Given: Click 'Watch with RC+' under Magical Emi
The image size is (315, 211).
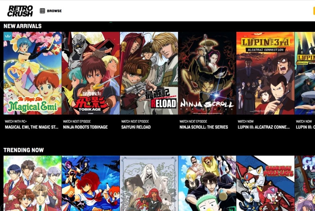Looking at the screenshot, I should point(16,121).
